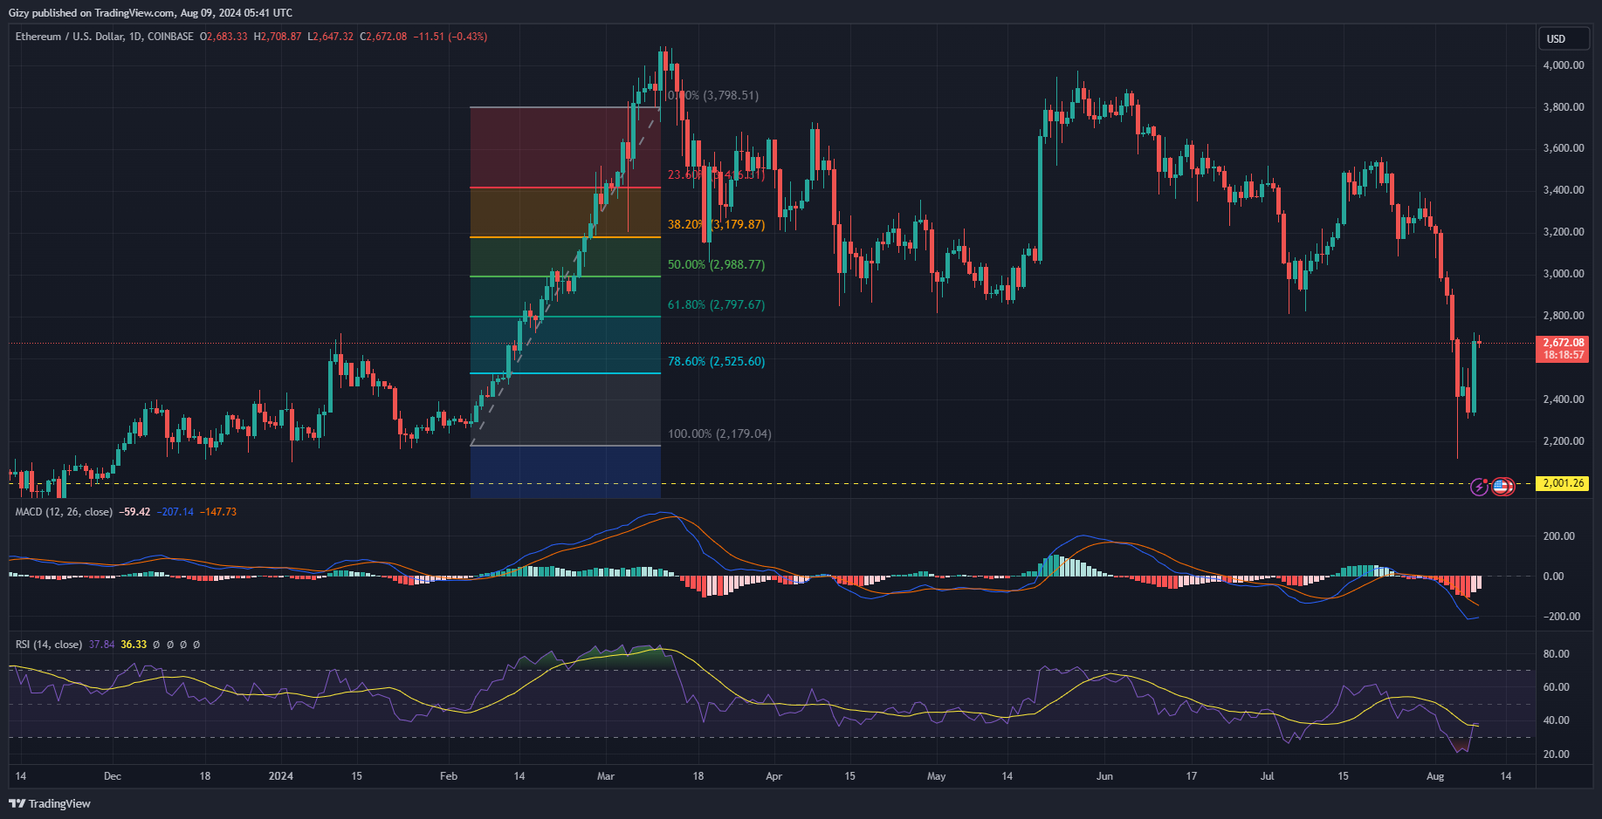Click the RSI value 37.84
This screenshot has height=819, width=1602.
point(101,645)
